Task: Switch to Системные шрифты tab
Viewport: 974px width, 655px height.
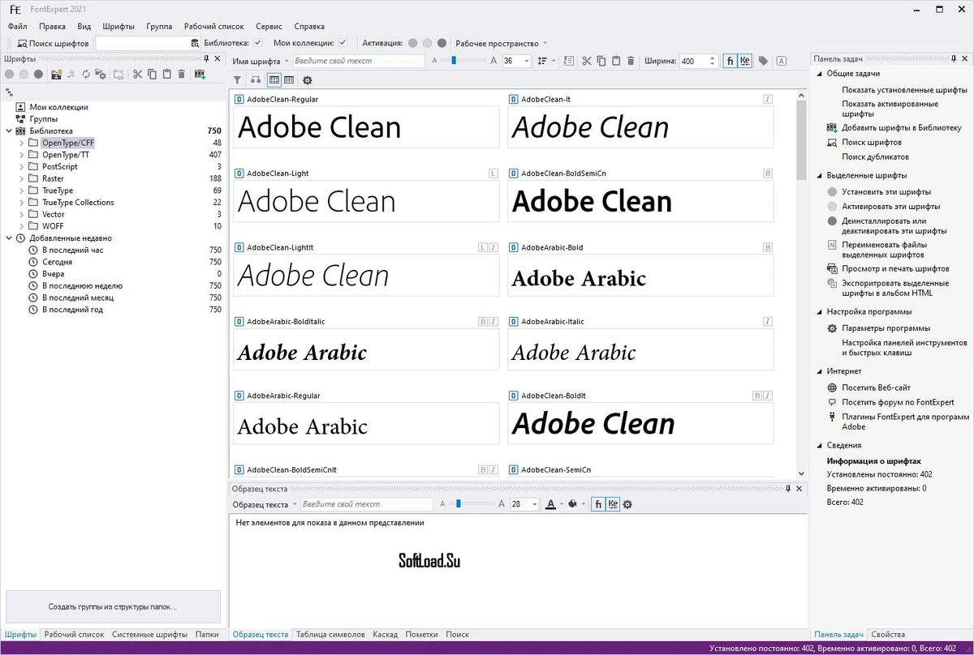Action: 149,635
